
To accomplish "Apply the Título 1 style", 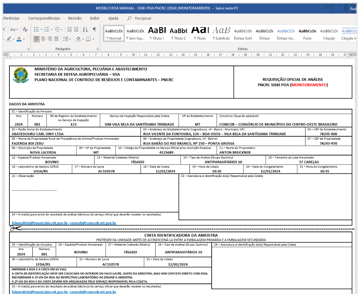I will pos(157,34).
